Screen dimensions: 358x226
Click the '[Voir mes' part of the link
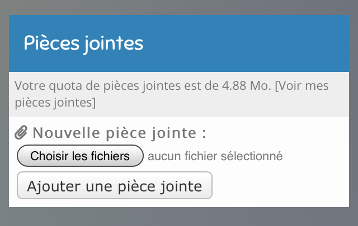302,86
